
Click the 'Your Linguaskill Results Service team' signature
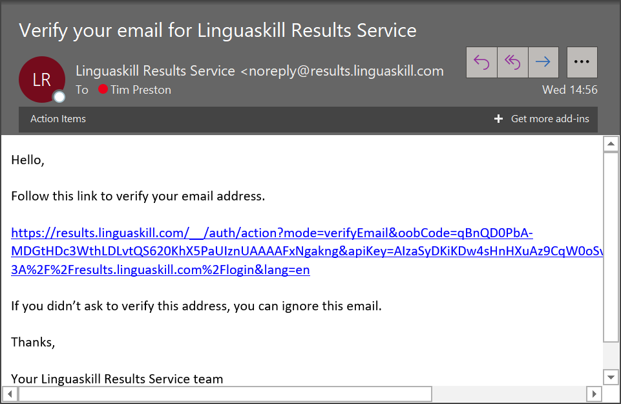click(x=117, y=379)
